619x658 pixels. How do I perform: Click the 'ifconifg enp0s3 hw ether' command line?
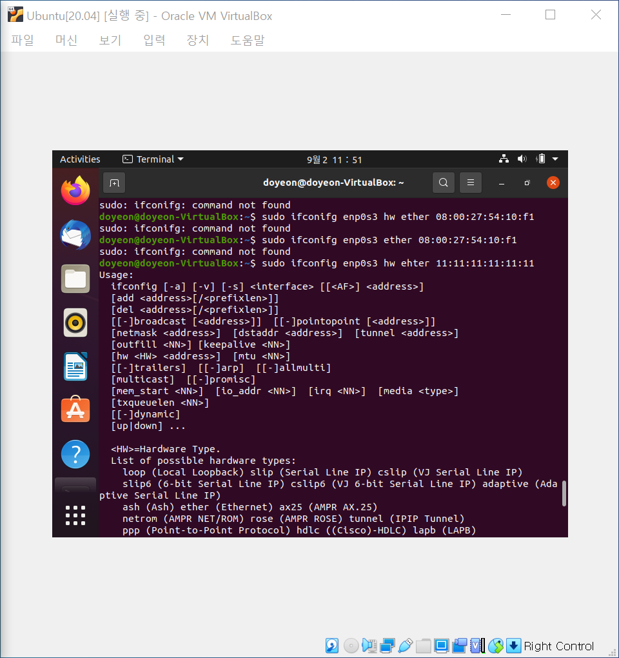coord(398,217)
